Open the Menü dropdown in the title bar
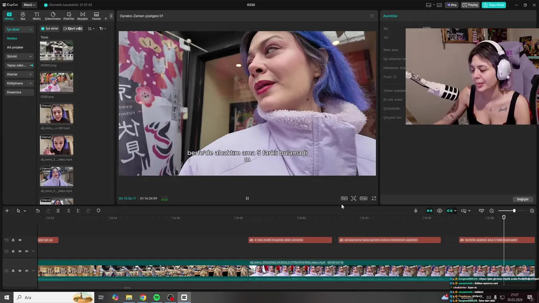Image resolution: width=539 pixels, height=303 pixels. (29, 5)
